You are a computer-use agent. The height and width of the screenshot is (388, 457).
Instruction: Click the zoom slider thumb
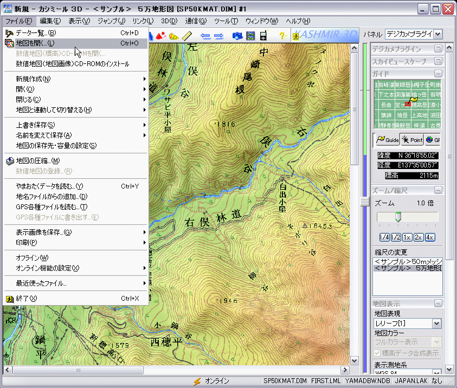[398, 217]
